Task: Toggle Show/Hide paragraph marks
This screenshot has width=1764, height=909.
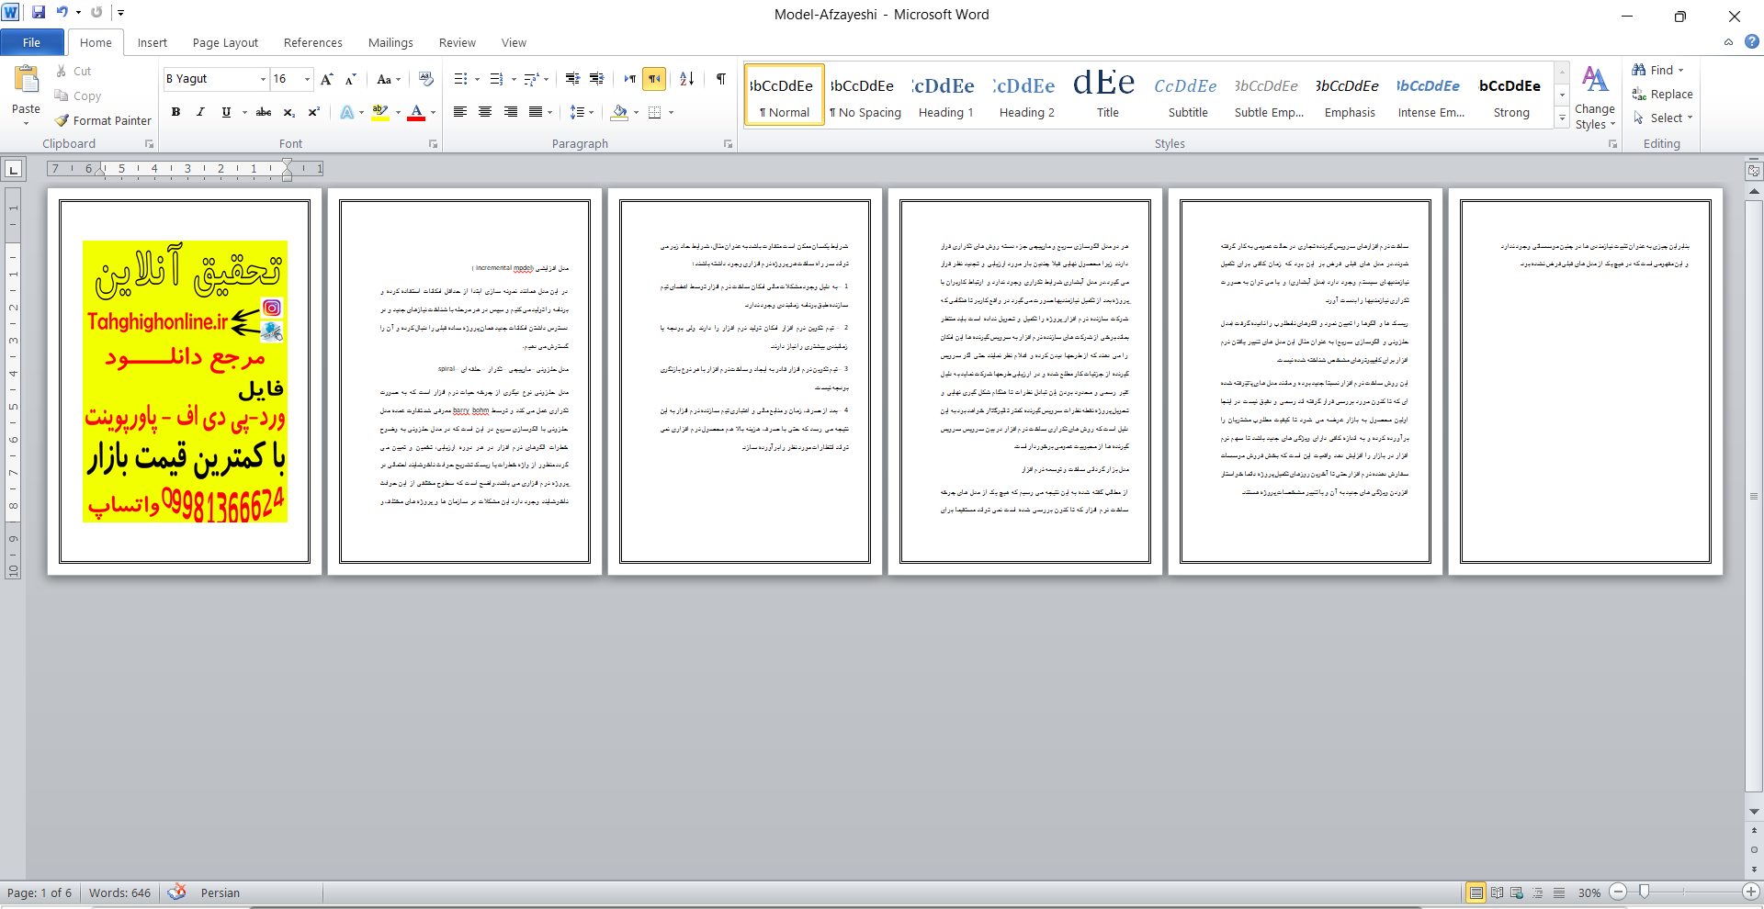Action: pyautogui.click(x=721, y=79)
